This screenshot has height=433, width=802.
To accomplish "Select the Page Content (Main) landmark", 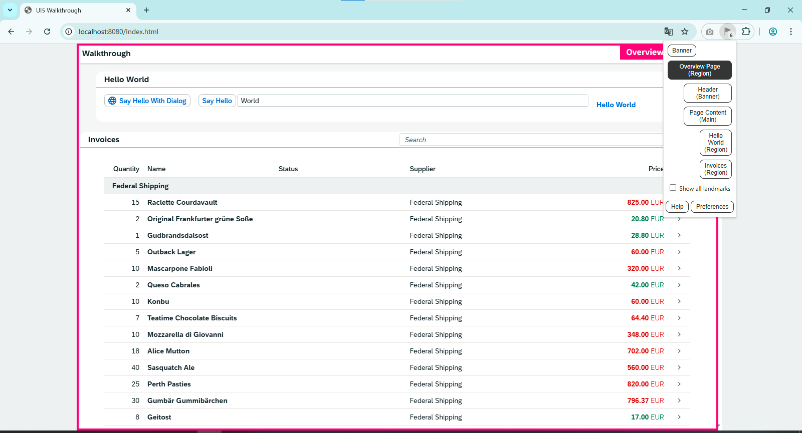I will pyautogui.click(x=708, y=116).
